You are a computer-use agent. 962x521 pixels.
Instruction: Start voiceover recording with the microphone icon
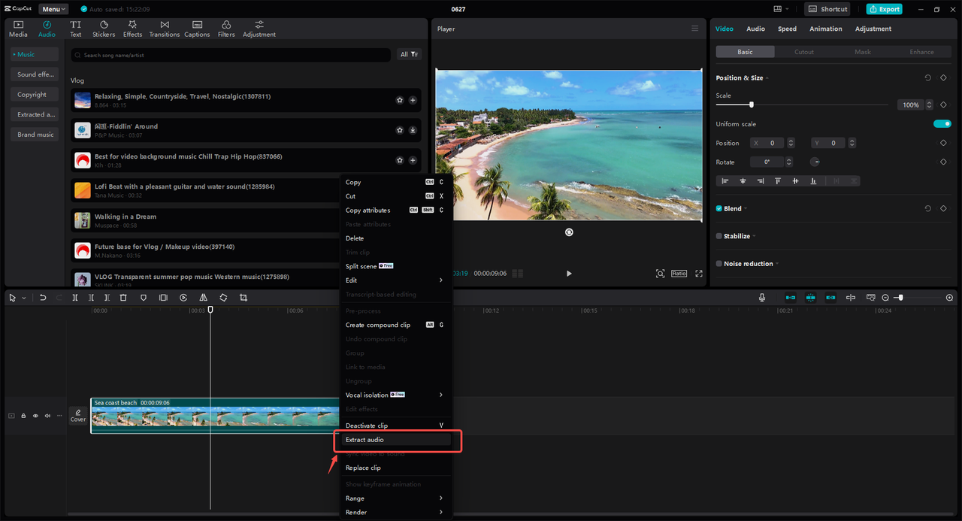pos(762,298)
